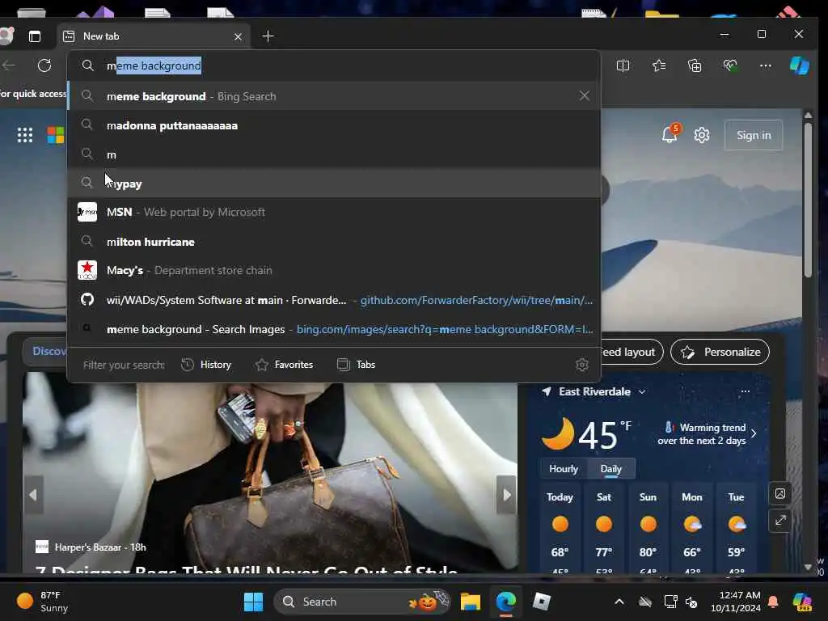Image resolution: width=828 pixels, height=621 pixels.
Task: Click the page vertical scrollbar thumb
Action: [808, 200]
